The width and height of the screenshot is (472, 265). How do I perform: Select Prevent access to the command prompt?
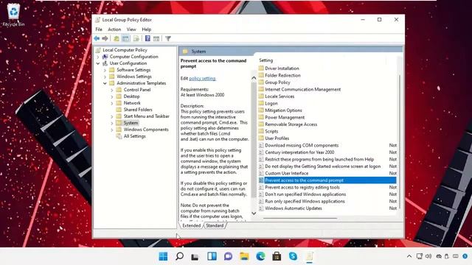tap(304, 180)
